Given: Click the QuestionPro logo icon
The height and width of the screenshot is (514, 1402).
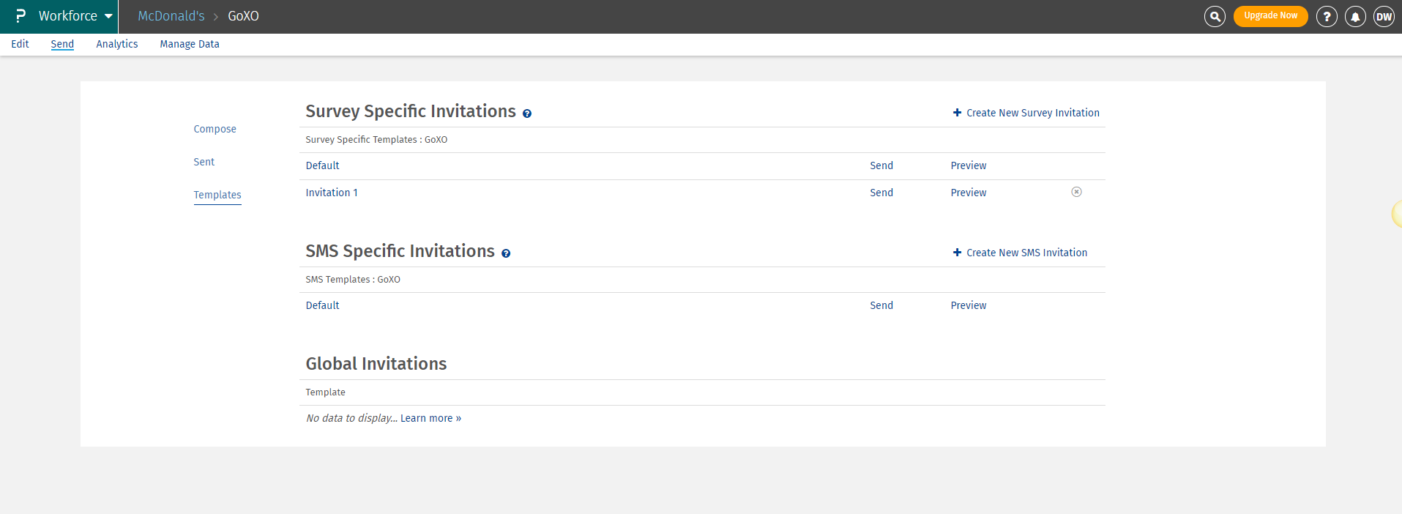Looking at the screenshot, I should pos(20,16).
